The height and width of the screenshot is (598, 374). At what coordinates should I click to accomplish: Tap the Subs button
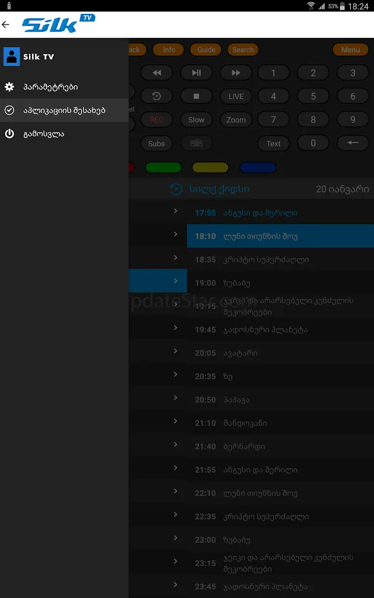156,143
